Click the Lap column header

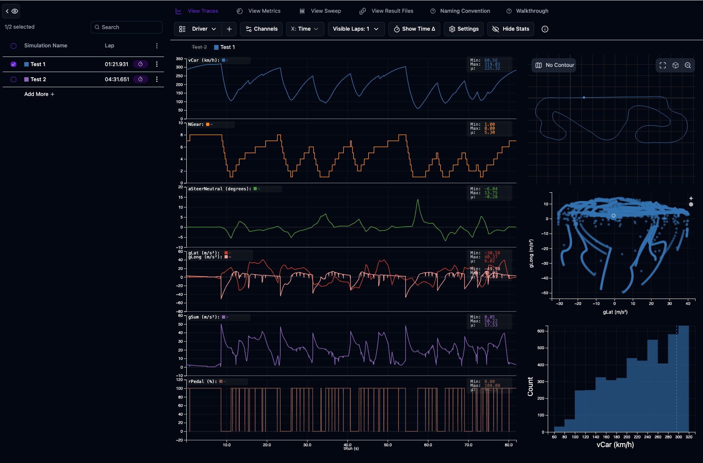(x=109, y=46)
